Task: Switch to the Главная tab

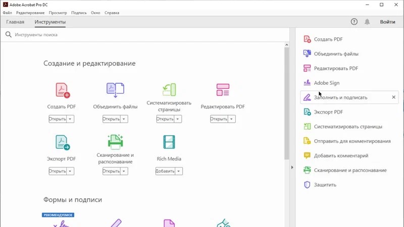Action: tap(15, 22)
